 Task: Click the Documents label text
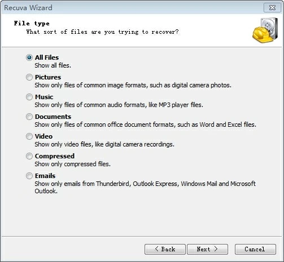pyautogui.click(x=53, y=117)
